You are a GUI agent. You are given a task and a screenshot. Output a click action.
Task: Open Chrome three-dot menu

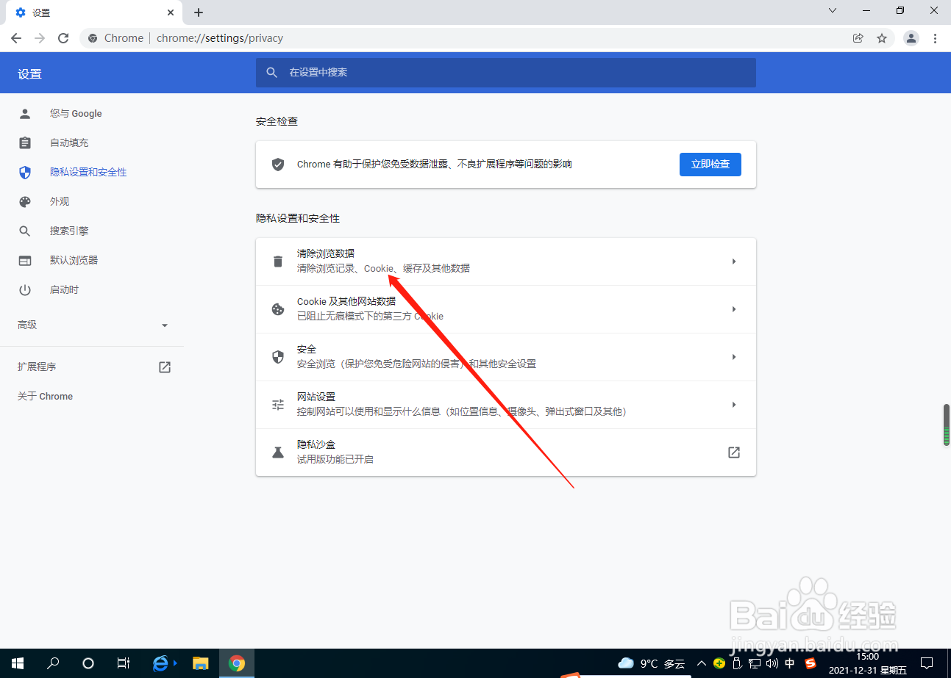pyautogui.click(x=935, y=38)
